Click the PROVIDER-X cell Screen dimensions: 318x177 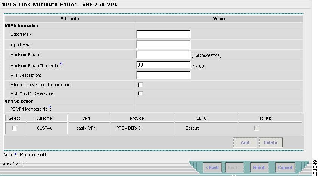tap(142, 128)
